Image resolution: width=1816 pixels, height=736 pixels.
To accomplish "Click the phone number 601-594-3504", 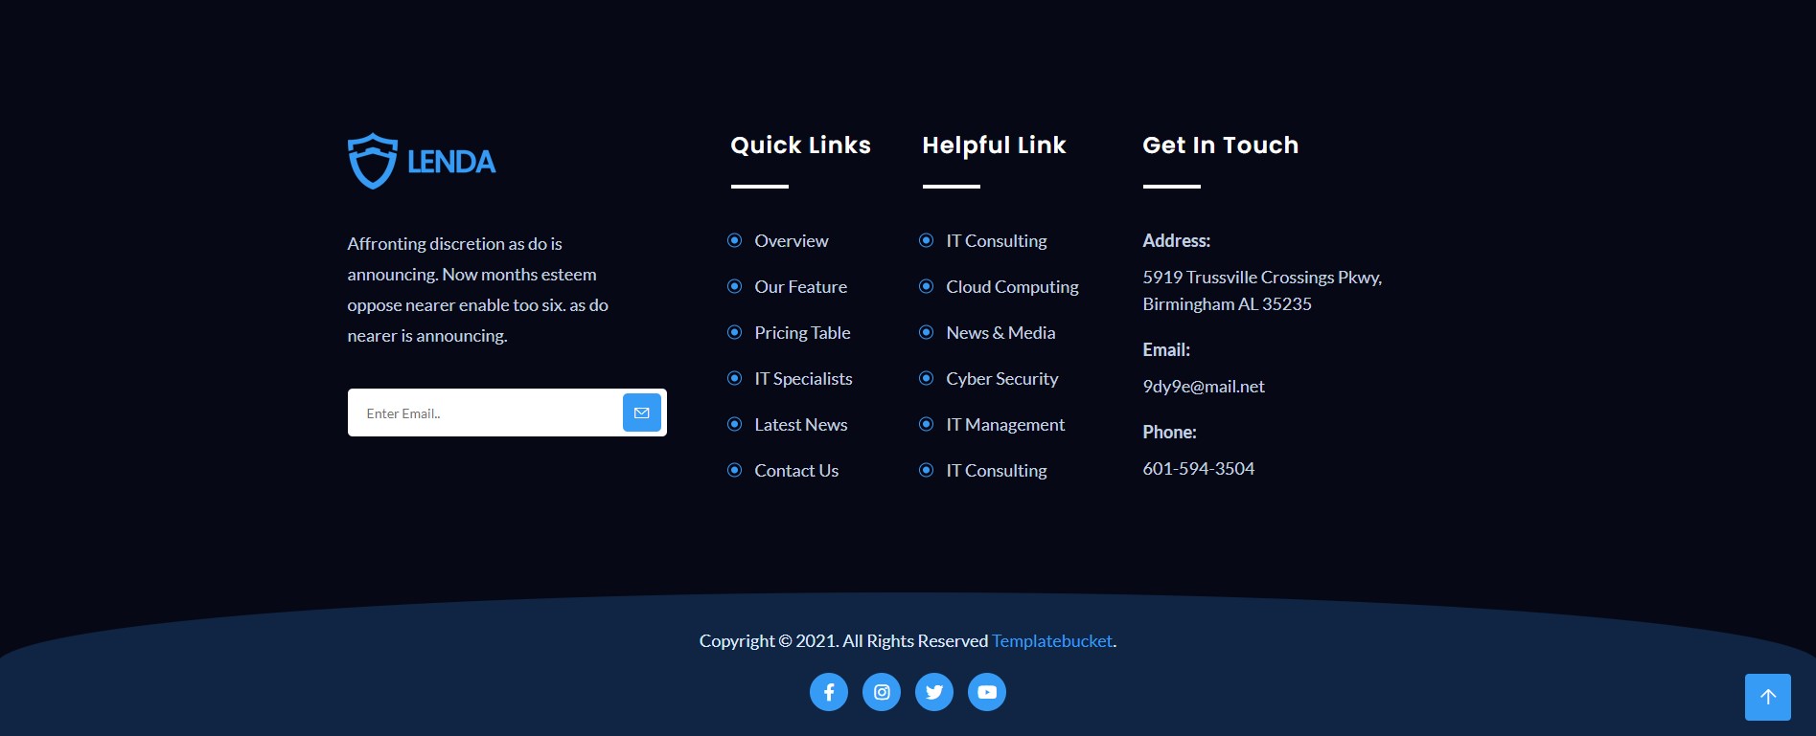I will [x=1198, y=469].
